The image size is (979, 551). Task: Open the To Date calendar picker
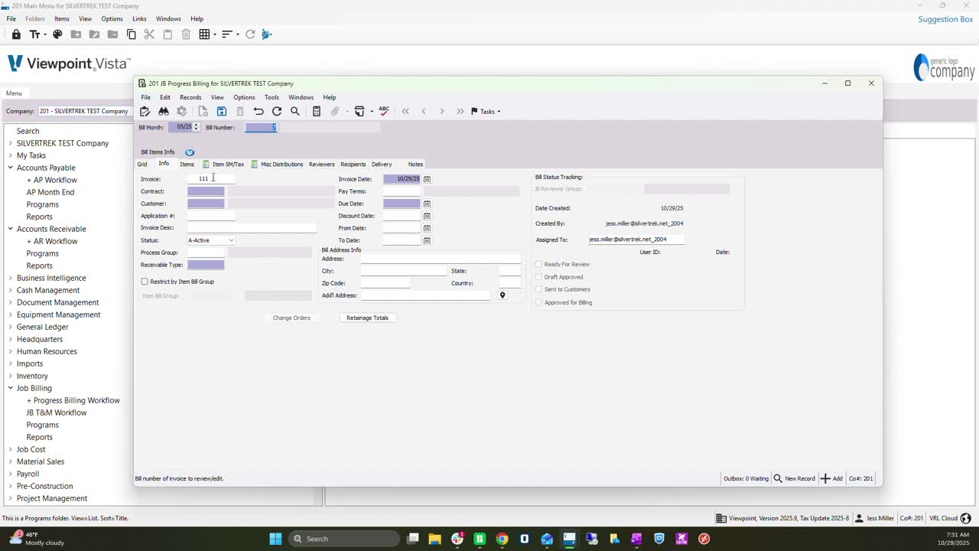click(x=428, y=240)
